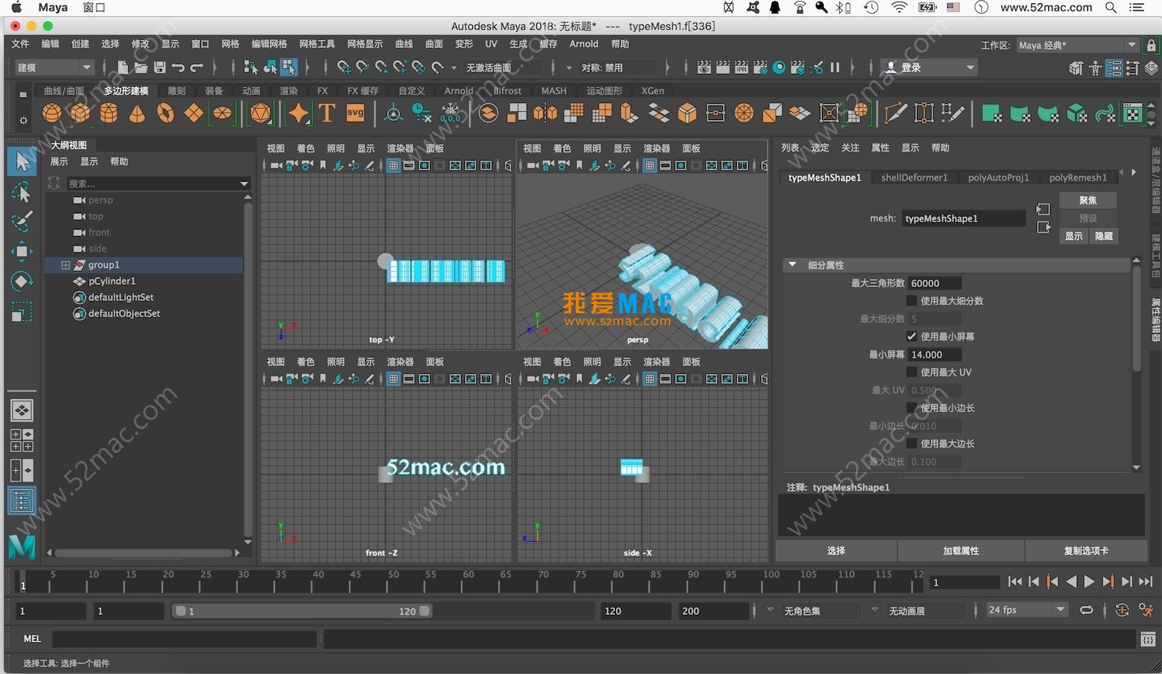The height and width of the screenshot is (674, 1162).
Task: Select the Paint selection tool
Action: 21,221
